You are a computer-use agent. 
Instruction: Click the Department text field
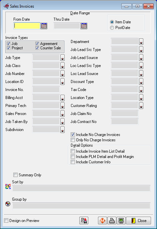pos(125,41)
